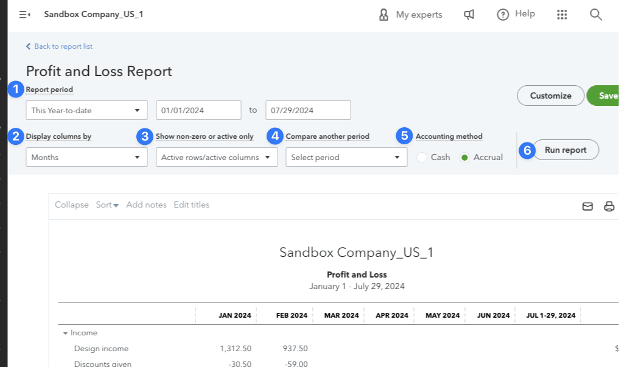Click the January 1 - July 29, 2024 subtitle
Image resolution: width=619 pixels, height=367 pixels.
point(357,287)
